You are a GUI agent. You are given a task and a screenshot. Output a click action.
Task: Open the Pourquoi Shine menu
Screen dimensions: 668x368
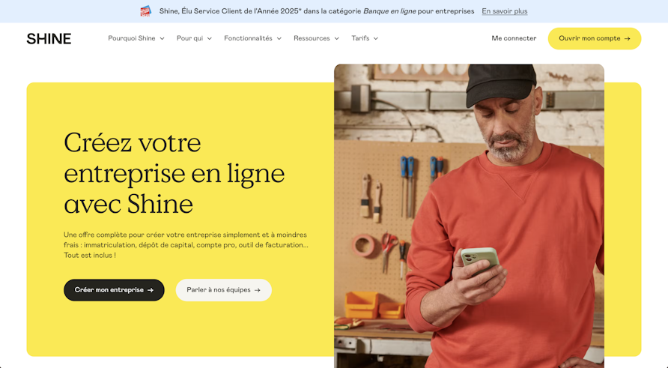pos(136,38)
